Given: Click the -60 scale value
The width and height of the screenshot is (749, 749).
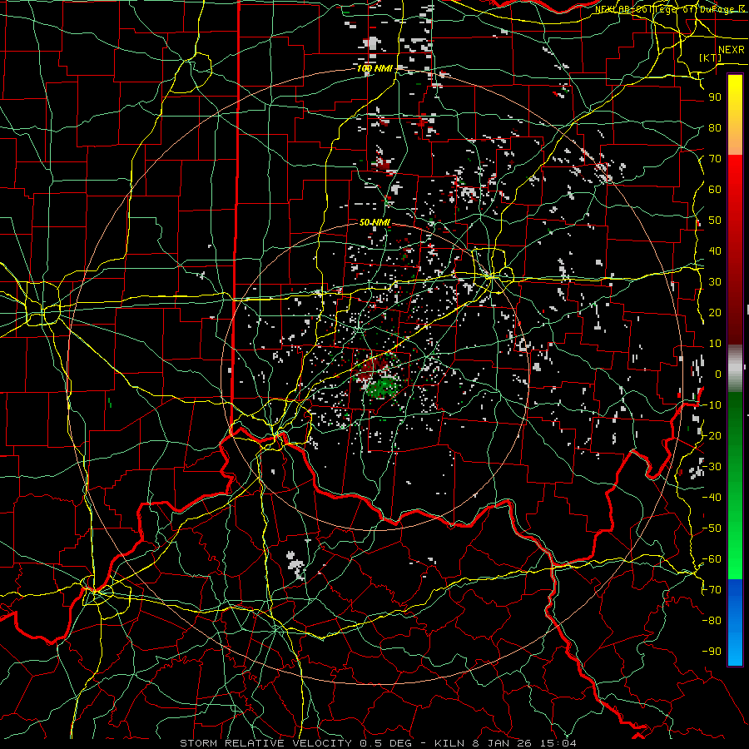Looking at the screenshot, I should [712, 559].
